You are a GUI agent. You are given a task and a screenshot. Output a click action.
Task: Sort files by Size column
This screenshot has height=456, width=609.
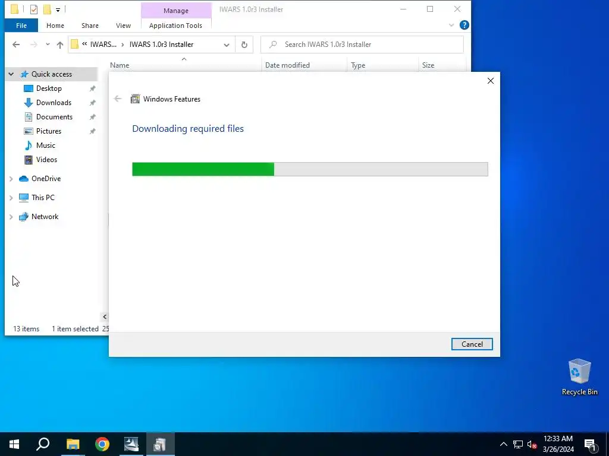428,65
